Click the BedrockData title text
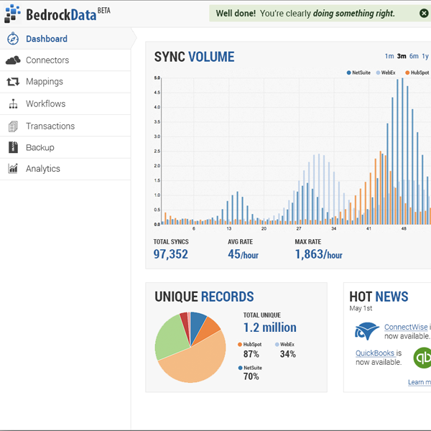Image resolution: width=431 pixels, height=431 pixels. pos(61,14)
